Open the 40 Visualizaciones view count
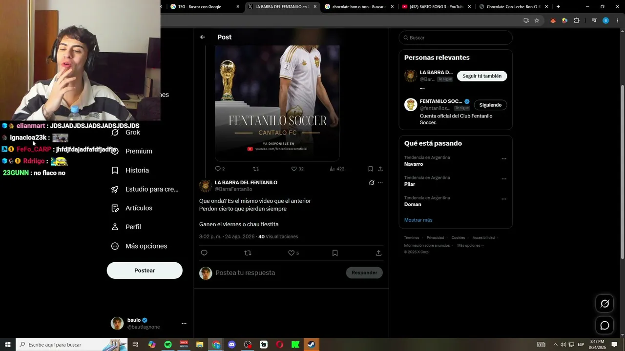The width and height of the screenshot is (625, 351). 278,236
